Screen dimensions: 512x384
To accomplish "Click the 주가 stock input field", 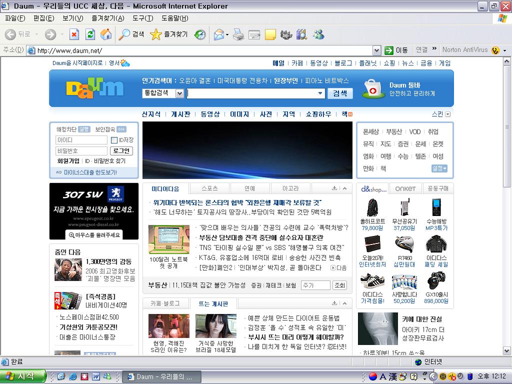I will (x=315, y=285).
